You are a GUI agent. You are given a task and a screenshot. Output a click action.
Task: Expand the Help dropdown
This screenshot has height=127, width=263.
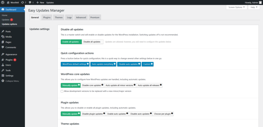(254, 7)
